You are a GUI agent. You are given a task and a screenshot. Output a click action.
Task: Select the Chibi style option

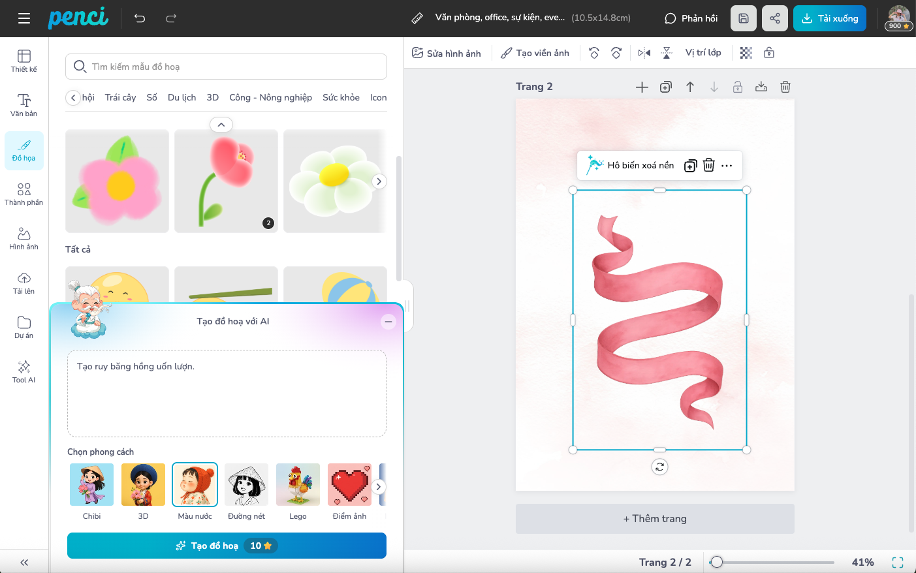91,485
